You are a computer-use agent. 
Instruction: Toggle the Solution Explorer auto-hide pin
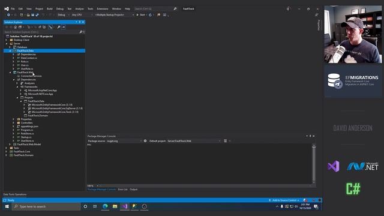pos(80,22)
